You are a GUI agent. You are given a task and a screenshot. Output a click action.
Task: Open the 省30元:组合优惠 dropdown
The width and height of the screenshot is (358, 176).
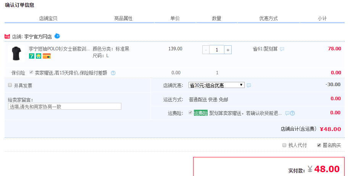click(x=216, y=85)
